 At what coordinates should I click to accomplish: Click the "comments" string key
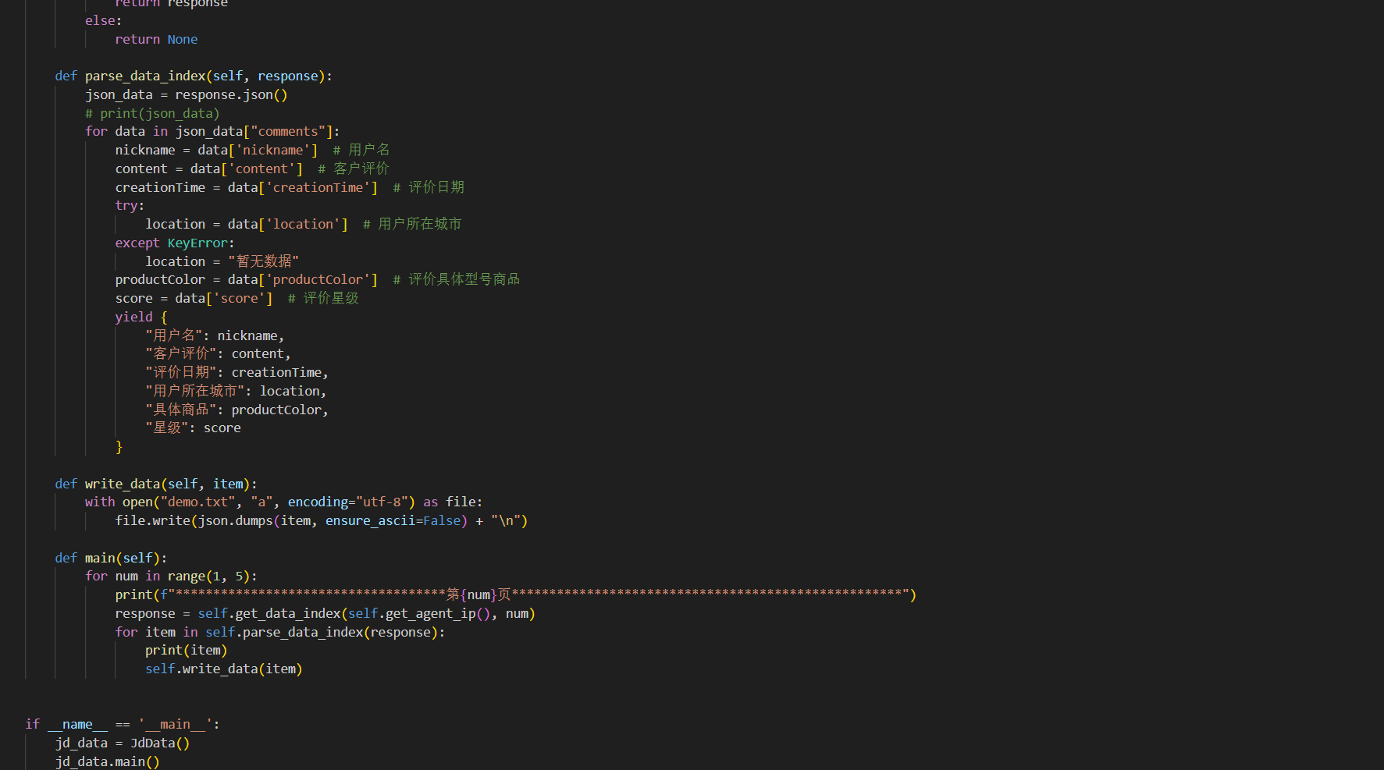(x=288, y=131)
